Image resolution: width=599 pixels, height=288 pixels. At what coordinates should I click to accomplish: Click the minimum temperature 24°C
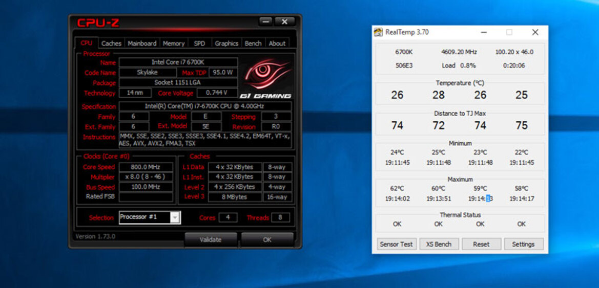pyautogui.click(x=397, y=152)
